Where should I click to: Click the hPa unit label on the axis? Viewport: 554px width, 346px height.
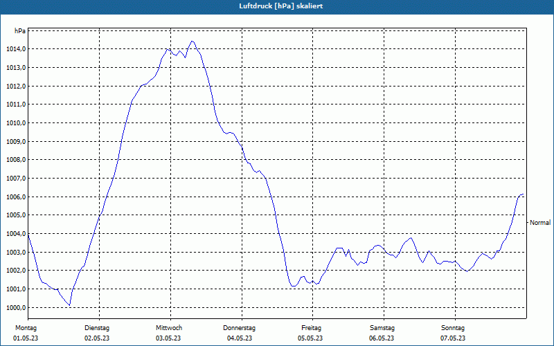coord(20,30)
